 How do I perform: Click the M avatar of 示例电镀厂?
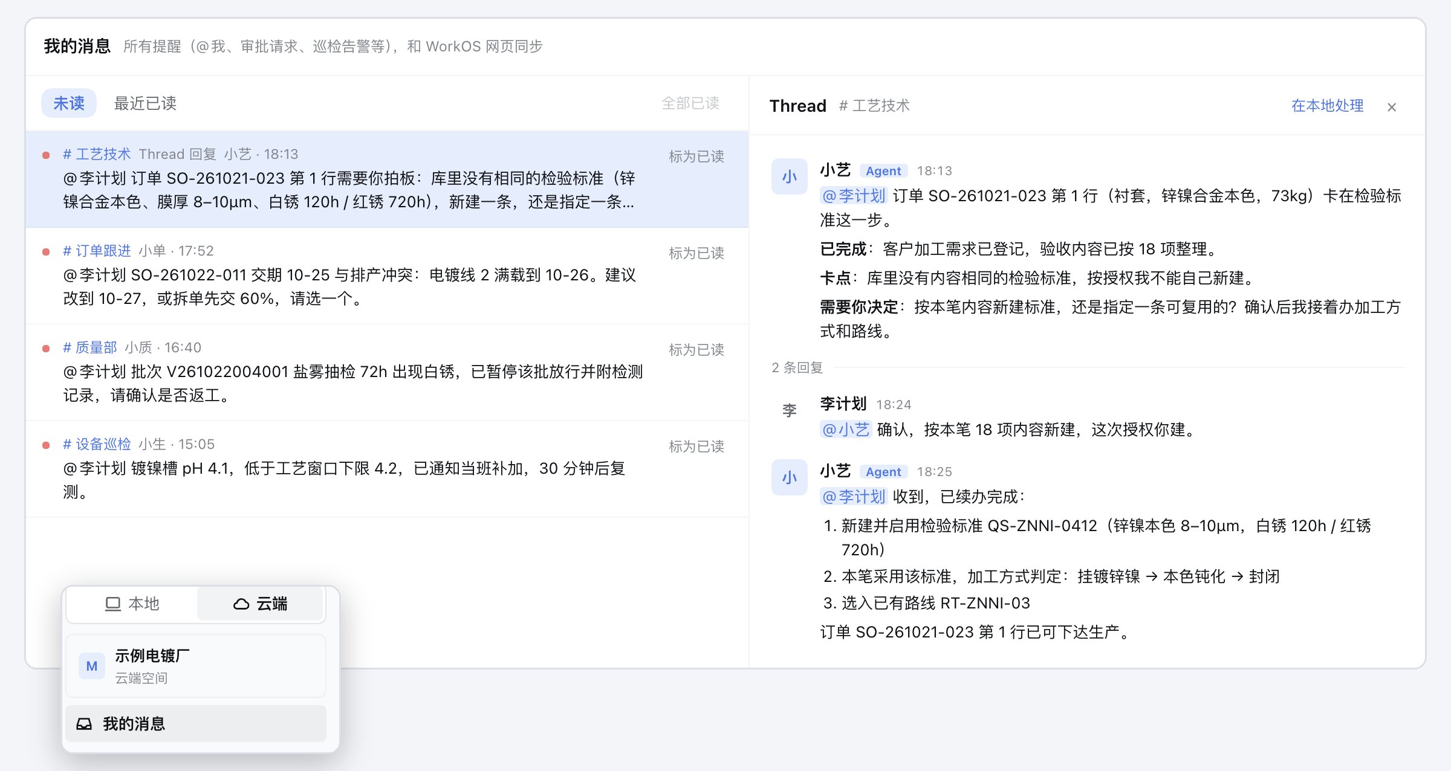(92, 666)
